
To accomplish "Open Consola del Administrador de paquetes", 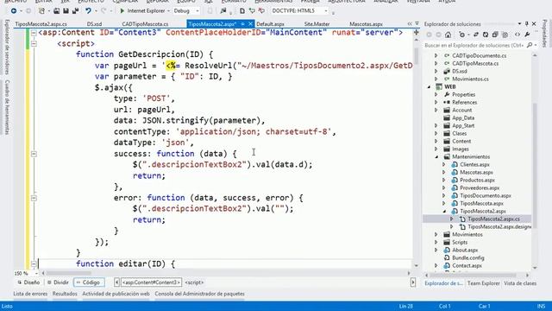I will coord(199,294).
